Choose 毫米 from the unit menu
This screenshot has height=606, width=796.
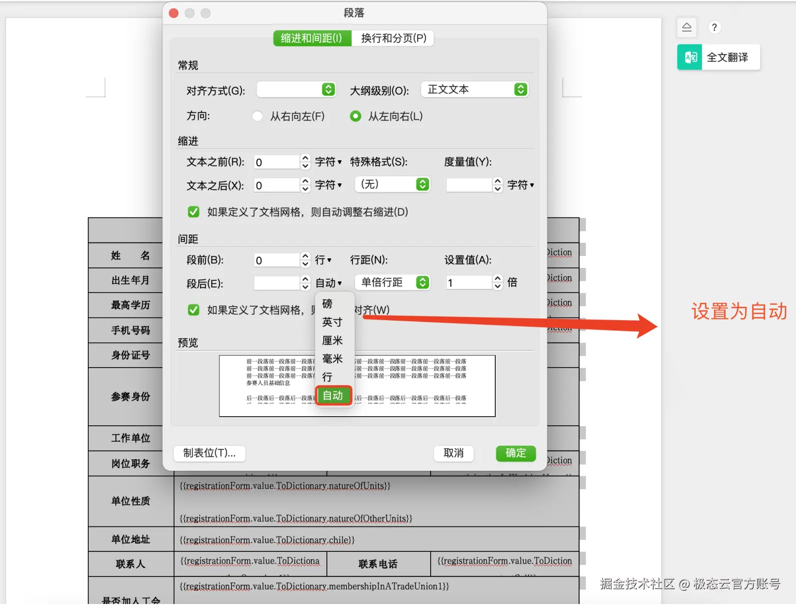click(x=334, y=359)
